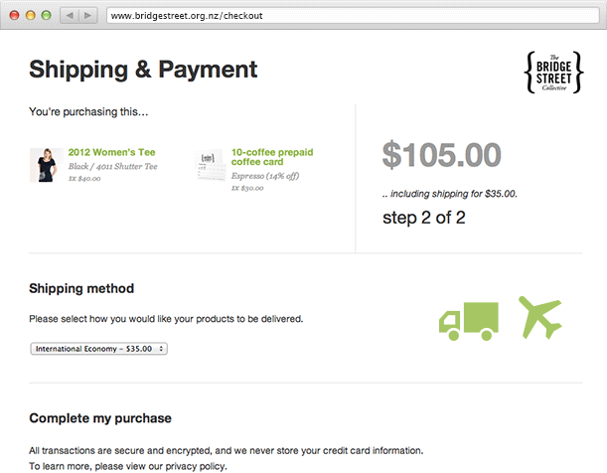This screenshot has height=473, width=607.
Task: Click 'Black / 4011 Shutter Tee' variant text
Action: [112, 166]
